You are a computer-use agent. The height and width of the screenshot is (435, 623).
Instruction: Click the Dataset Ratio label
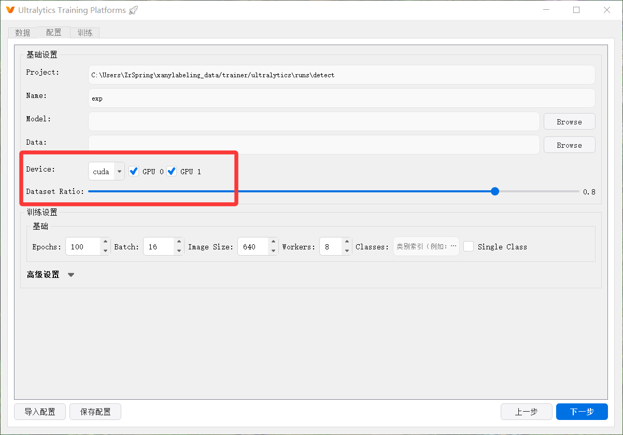[55, 191]
